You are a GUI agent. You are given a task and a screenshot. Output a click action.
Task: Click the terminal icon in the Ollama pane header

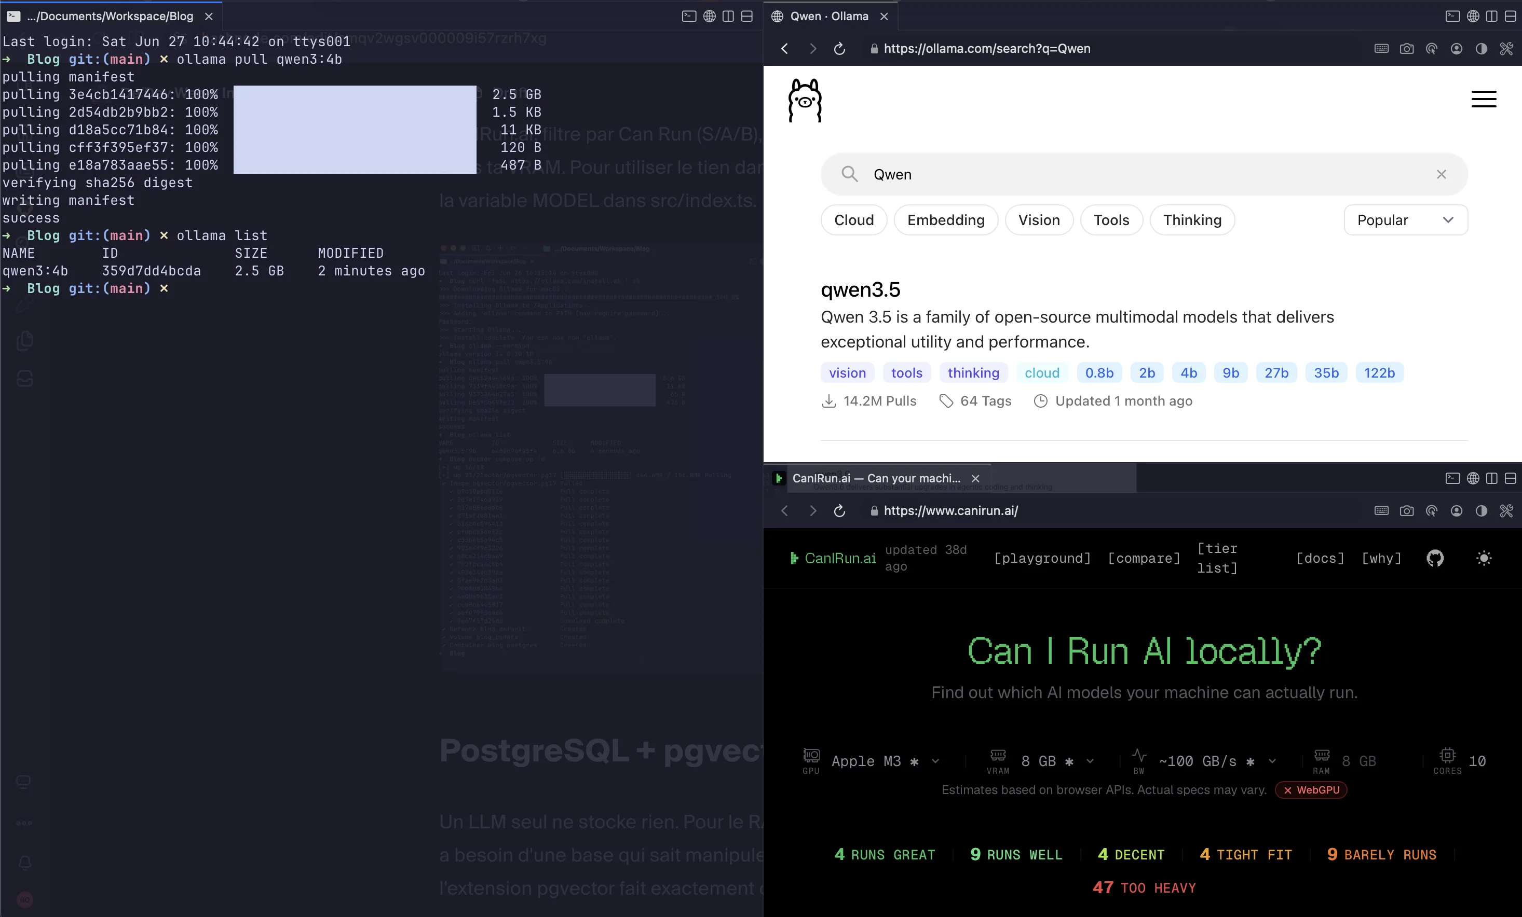[1452, 16]
